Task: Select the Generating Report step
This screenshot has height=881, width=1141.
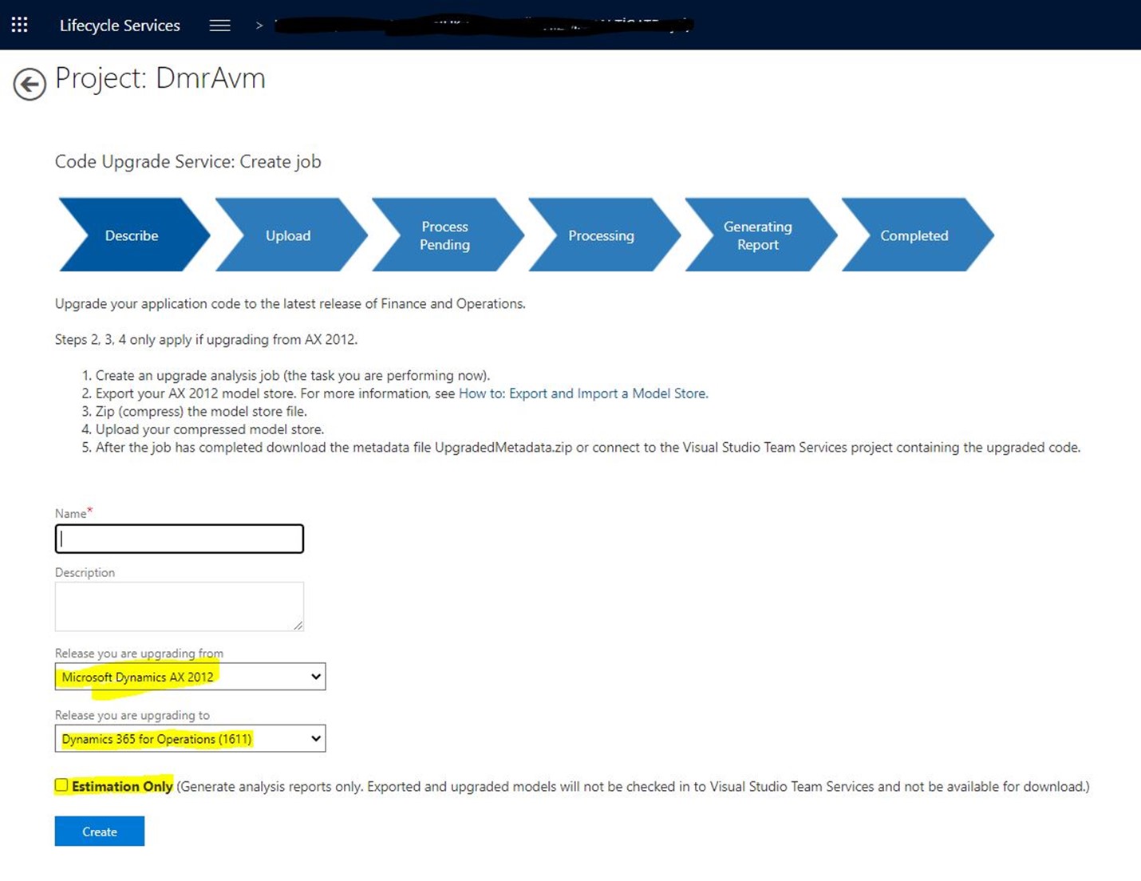Action: click(759, 235)
